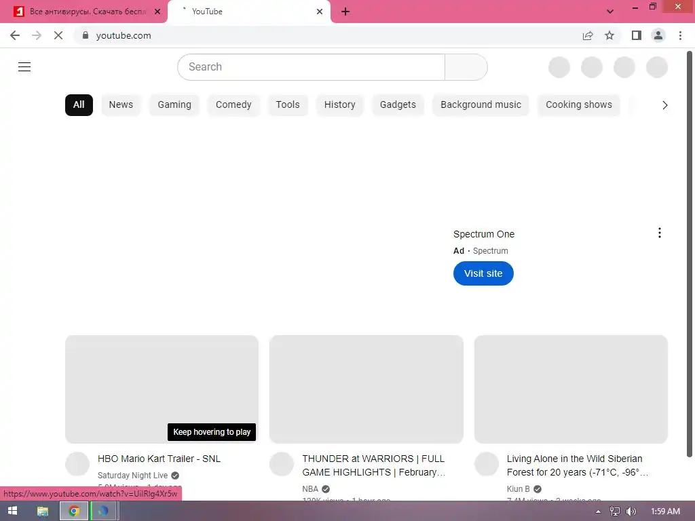Open a new browser tab
Viewport: 695px width, 521px height.
coord(345,12)
